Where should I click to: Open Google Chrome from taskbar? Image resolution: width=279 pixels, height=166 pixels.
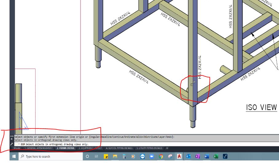(x=161, y=156)
